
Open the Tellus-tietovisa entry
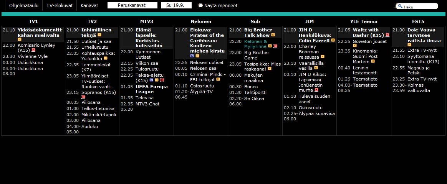click(x=98, y=108)
